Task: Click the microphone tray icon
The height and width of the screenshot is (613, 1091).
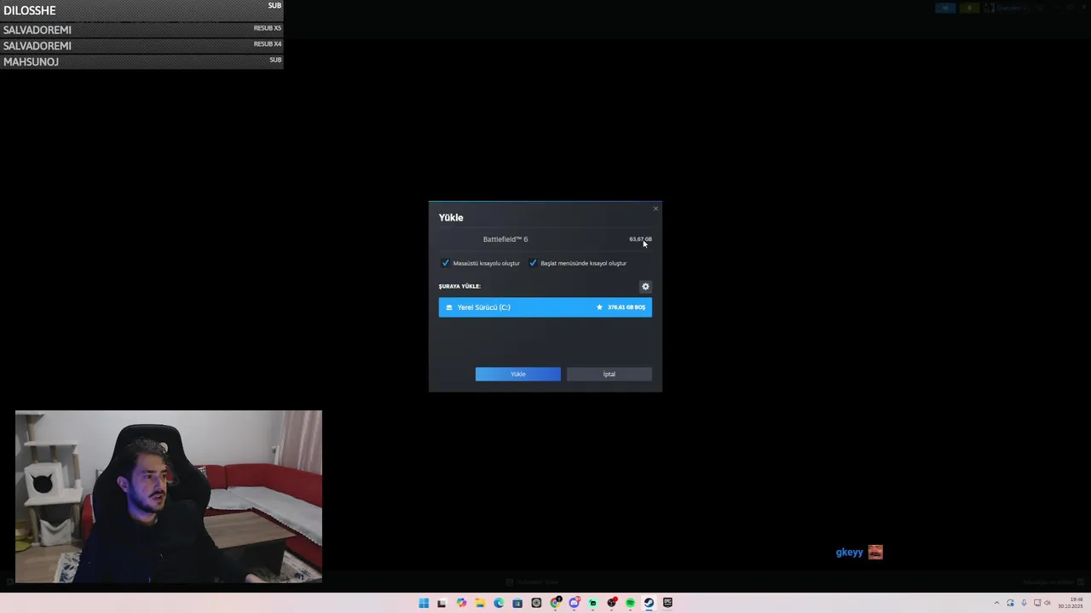Action: 1024,603
